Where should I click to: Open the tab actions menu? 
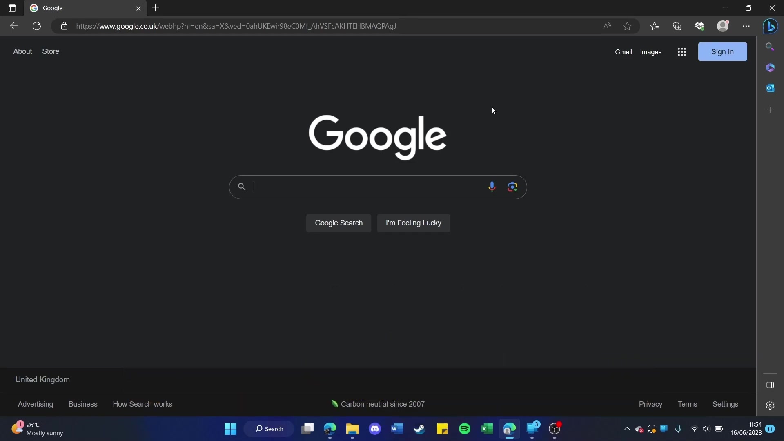pyautogui.click(x=12, y=8)
